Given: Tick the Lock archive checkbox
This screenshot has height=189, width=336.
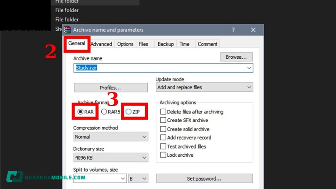Looking at the screenshot, I should coord(163,155).
